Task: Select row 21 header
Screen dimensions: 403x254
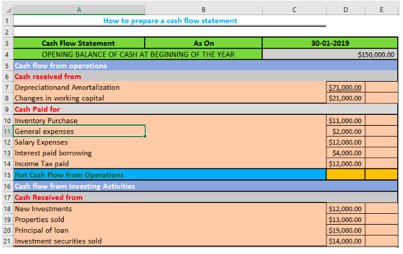Action: (x=7, y=241)
